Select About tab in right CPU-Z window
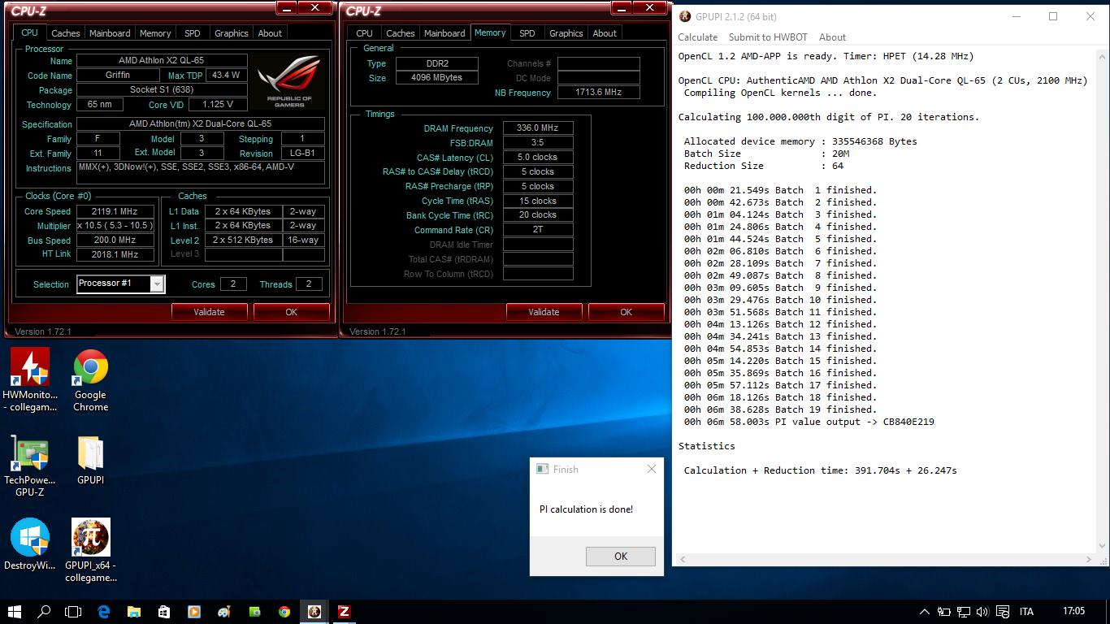Image resolution: width=1110 pixels, height=624 pixels. point(605,33)
